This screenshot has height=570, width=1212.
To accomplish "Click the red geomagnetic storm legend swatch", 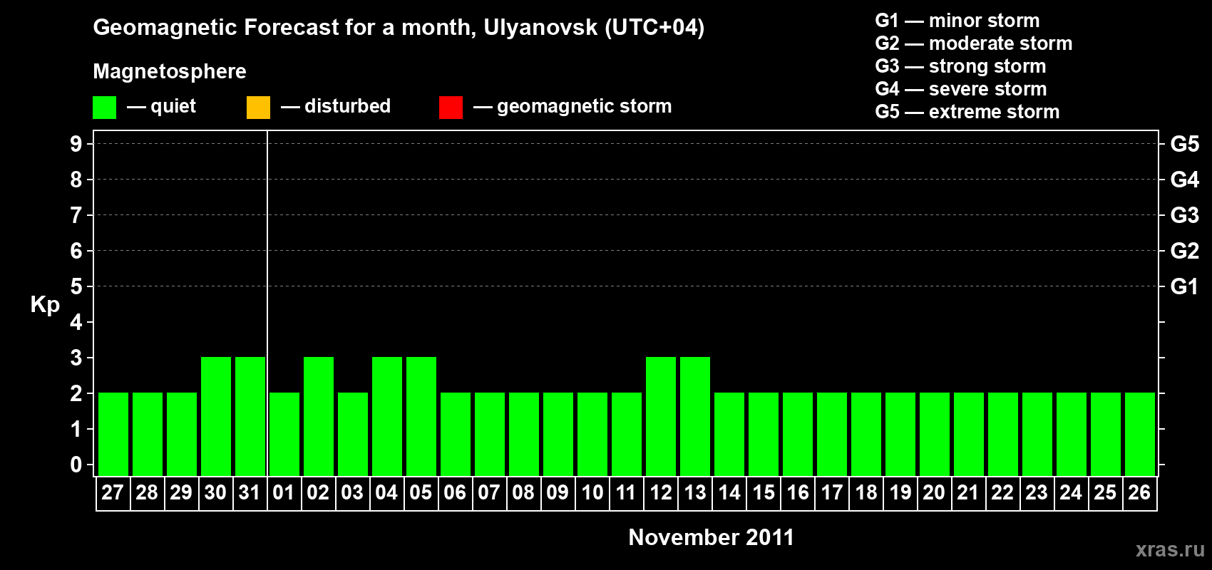I will (x=451, y=108).
